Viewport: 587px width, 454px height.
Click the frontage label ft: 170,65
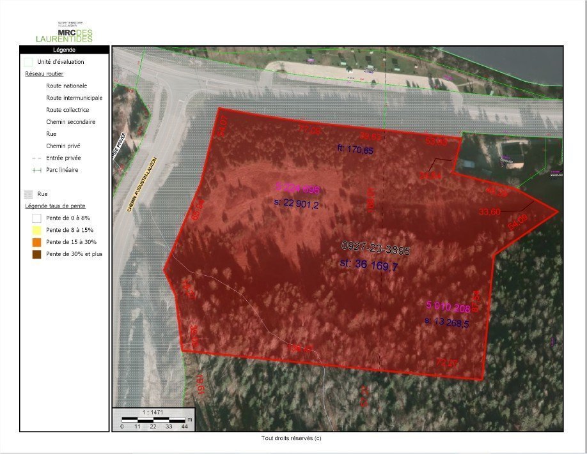[355, 149]
